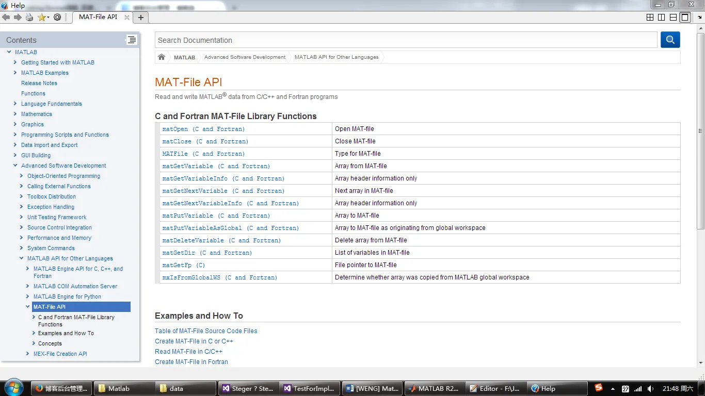Collapse Advanced Software Development node
Screen dimensions: 705x396
15,166
